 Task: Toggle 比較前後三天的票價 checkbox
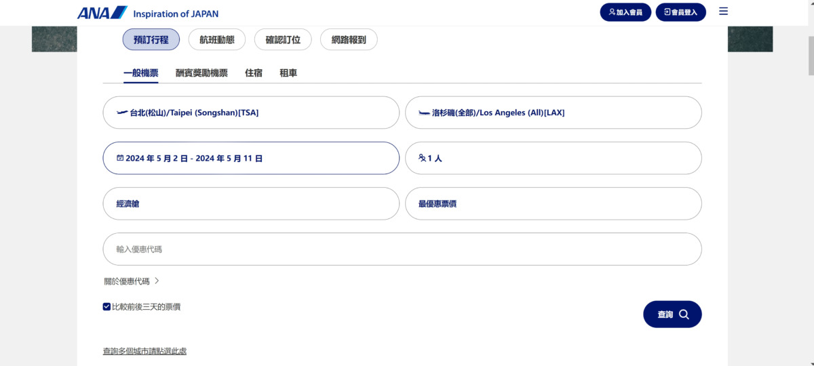click(106, 307)
